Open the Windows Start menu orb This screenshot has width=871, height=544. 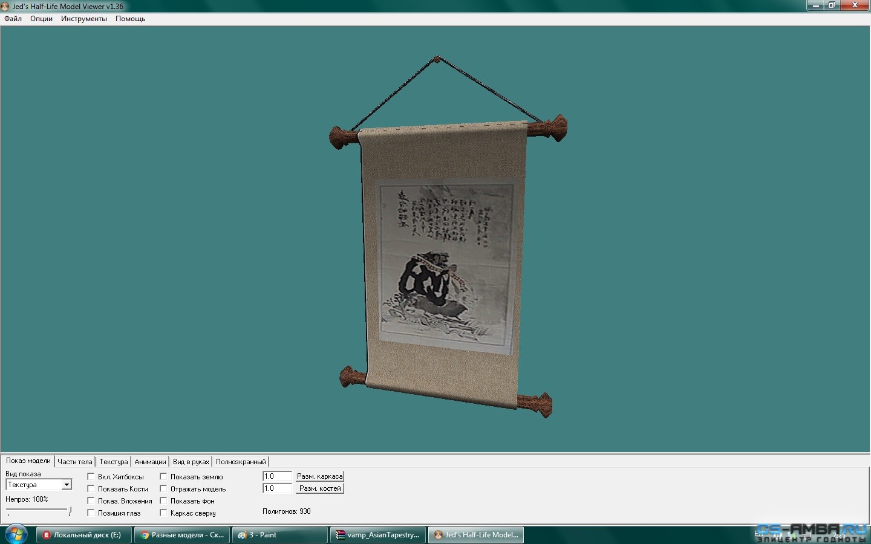point(15,534)
